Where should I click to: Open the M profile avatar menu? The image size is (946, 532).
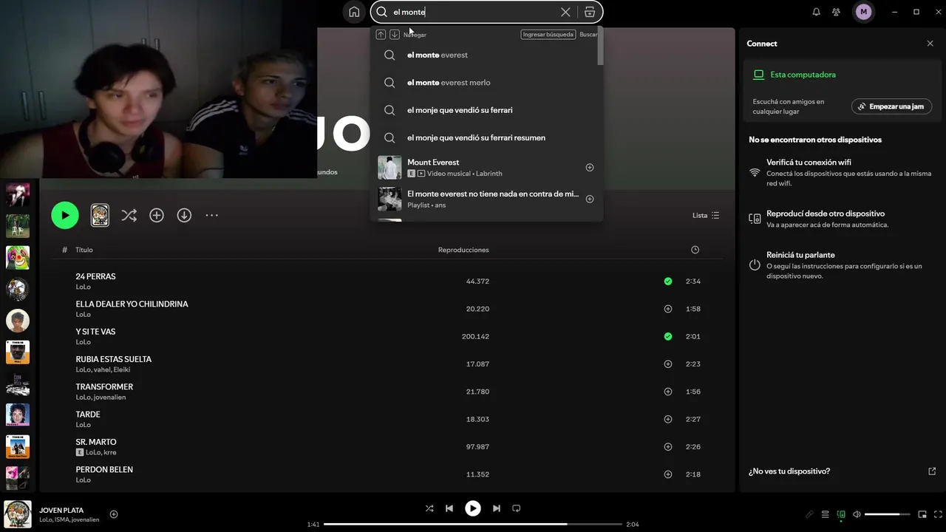863,12
